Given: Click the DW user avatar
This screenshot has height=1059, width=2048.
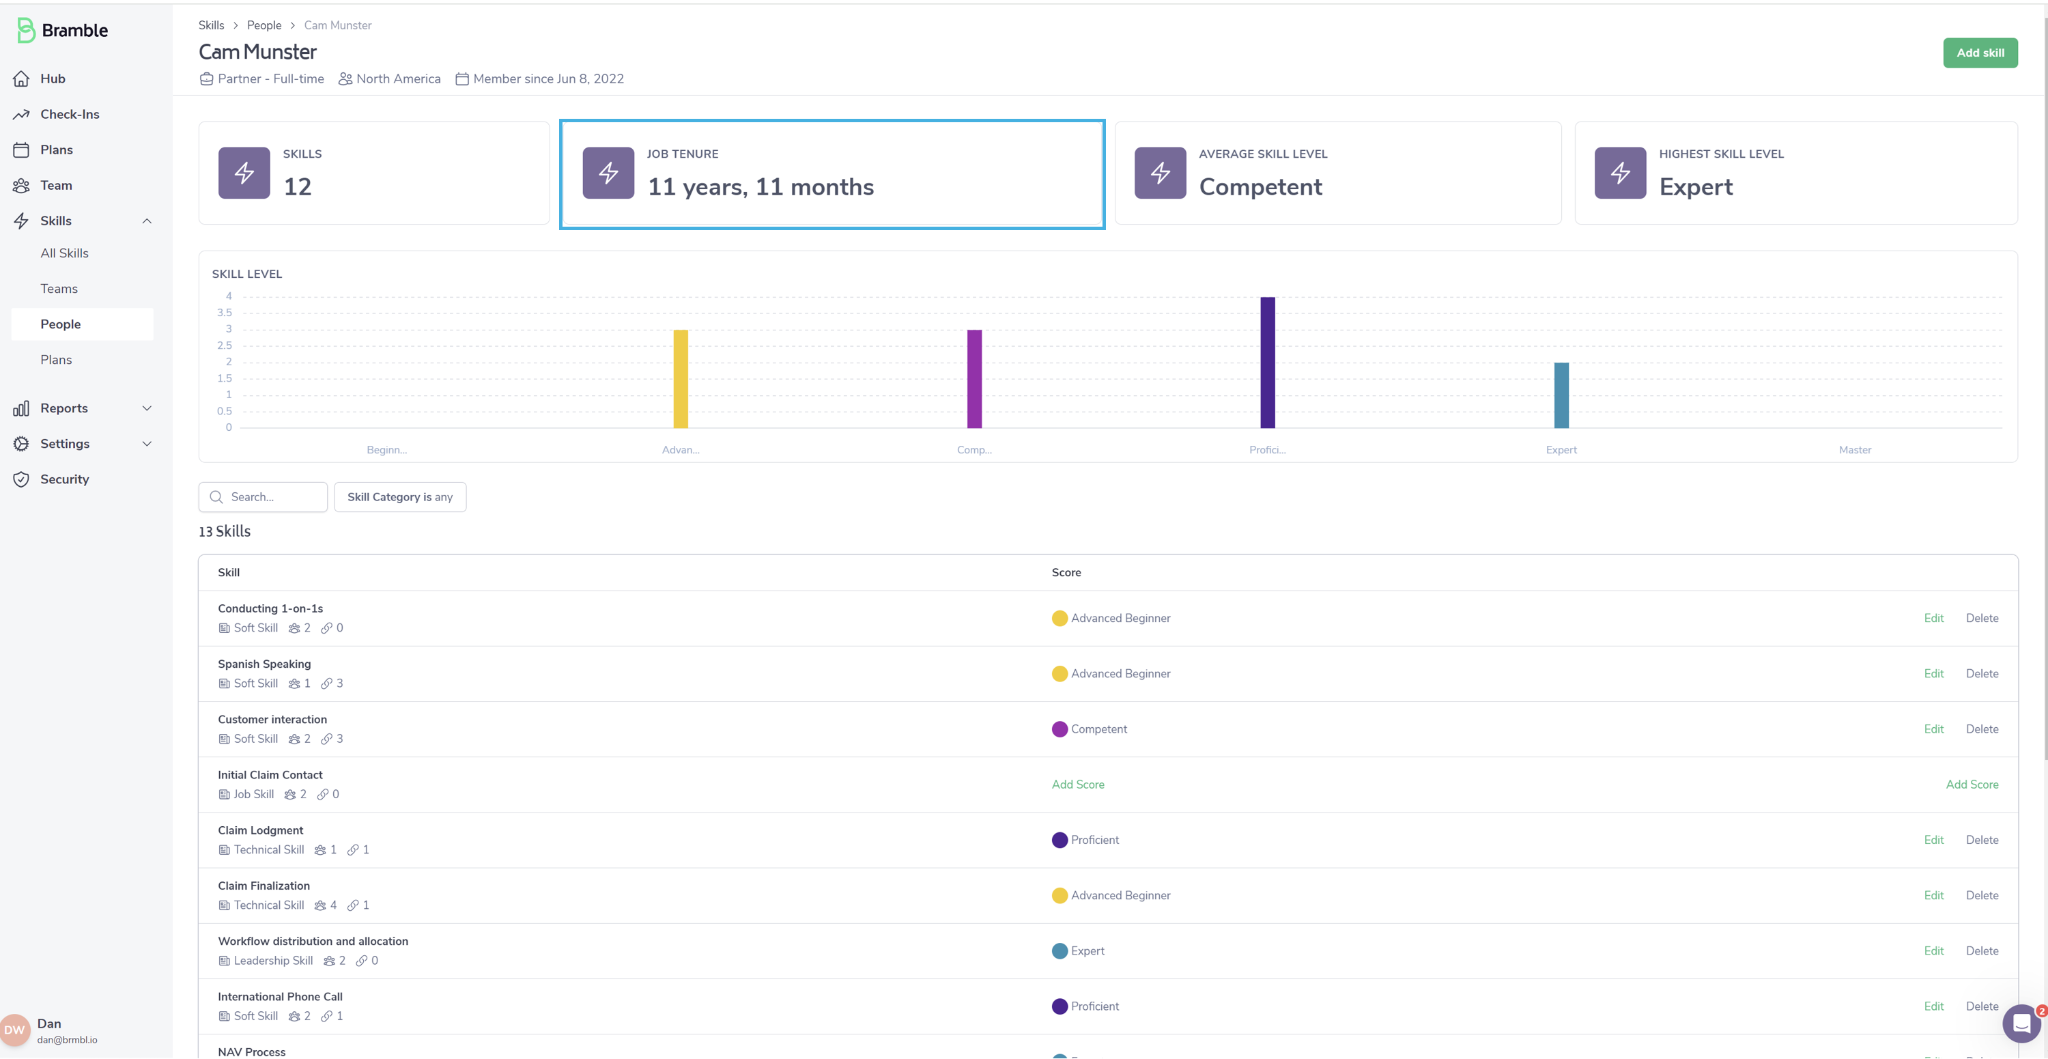Looking at the screenshot, I should [x=14, y=1030].
